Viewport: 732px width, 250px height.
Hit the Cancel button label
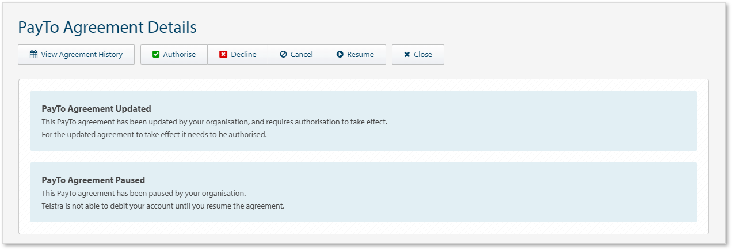[x=302, y=55]
